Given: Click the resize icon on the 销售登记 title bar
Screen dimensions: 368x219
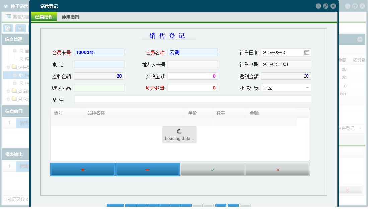Looking at the screenshot, I should (325, 6).
